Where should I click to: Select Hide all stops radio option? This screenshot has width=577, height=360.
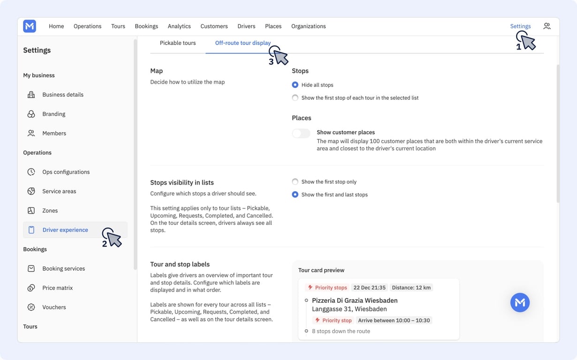[x=295, y=85]
